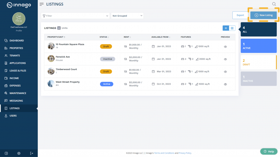This screenshot has width=280, height=157.
Task: Select the ACTIVE listings filter card
Action: (258, 46)
